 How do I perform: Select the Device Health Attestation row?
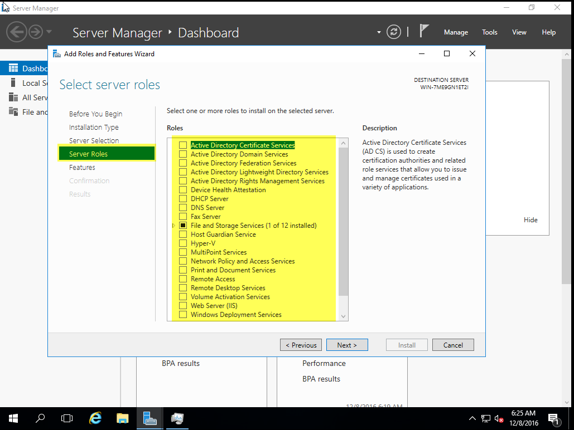[228, 190]
